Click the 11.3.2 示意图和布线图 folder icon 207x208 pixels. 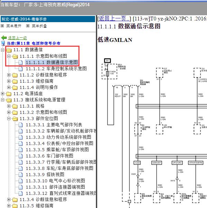[15, 112]
